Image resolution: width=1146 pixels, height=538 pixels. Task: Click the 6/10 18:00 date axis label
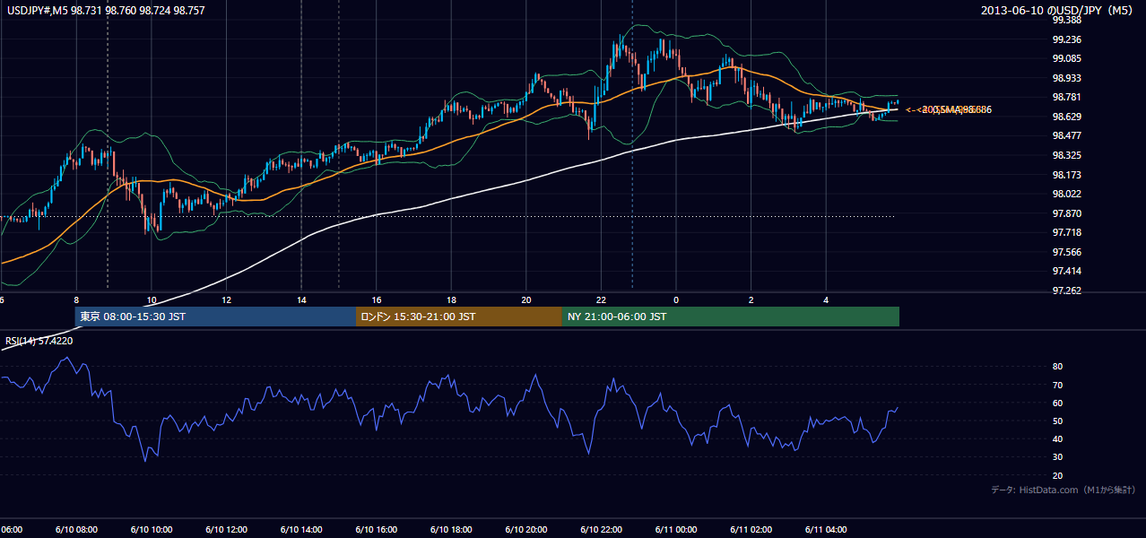click(451, 530)
